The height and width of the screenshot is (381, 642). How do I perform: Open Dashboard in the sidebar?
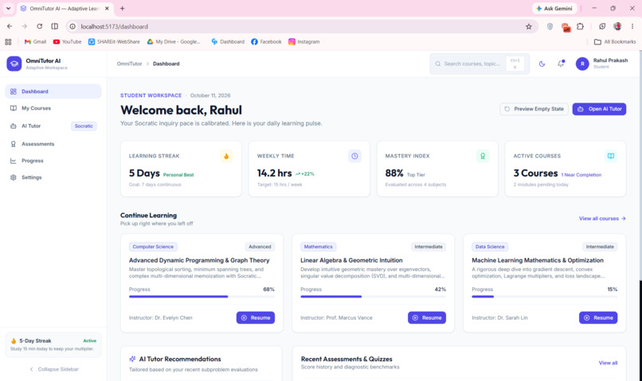pyautogui.click(x=53, y=91)
